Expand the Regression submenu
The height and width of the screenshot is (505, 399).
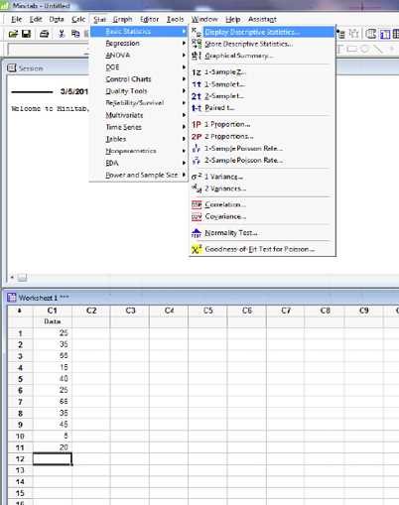pyautogui.click(x=139, y=44)
